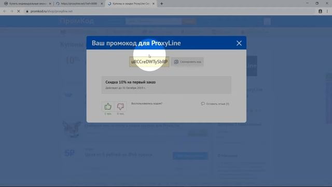Image resolution: width=332 pixels, height=187 pixels.
Task: Close the proxyline.net browser tab
Action: [x=102, y=4]
